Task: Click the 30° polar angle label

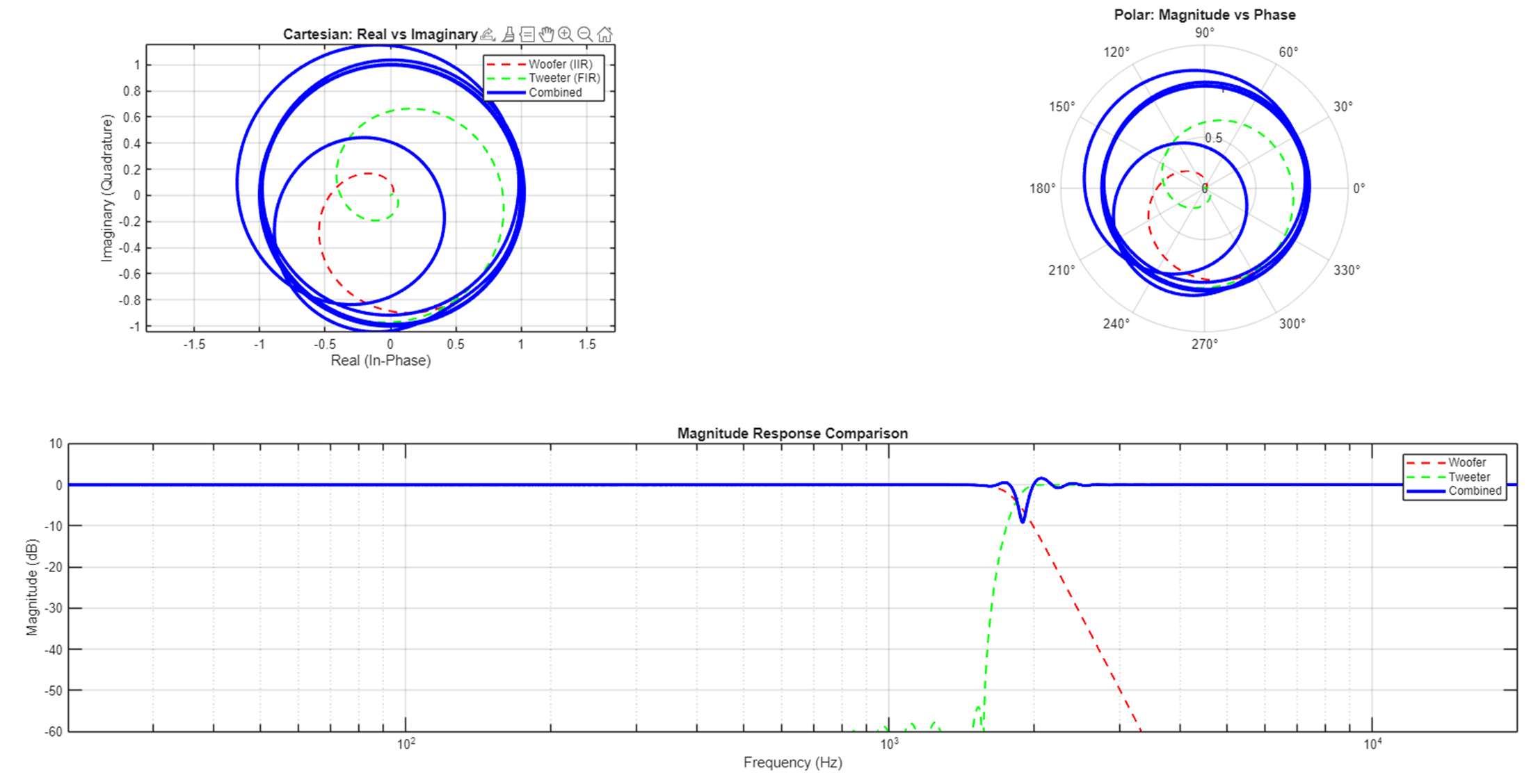Action: (x=1343, y=106)
